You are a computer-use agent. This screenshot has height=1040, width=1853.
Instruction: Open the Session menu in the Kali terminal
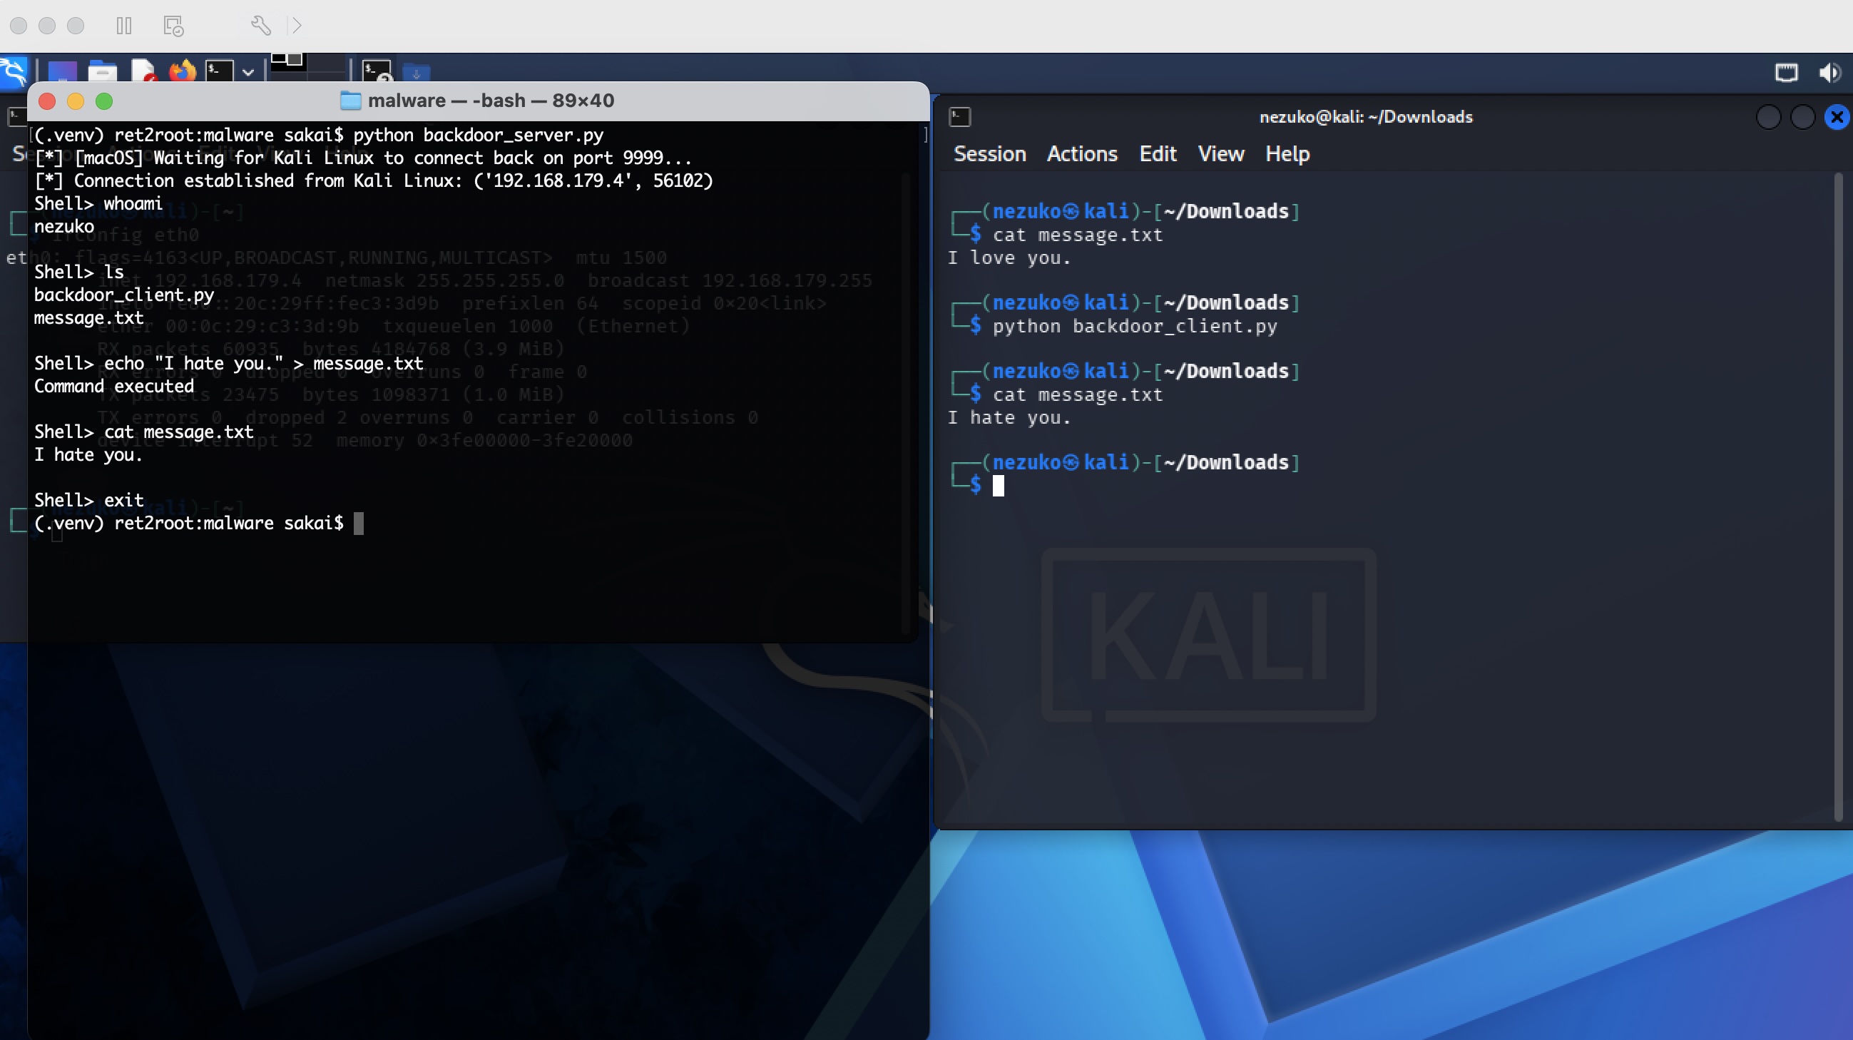pyautogui.click(x=990, y=153)
